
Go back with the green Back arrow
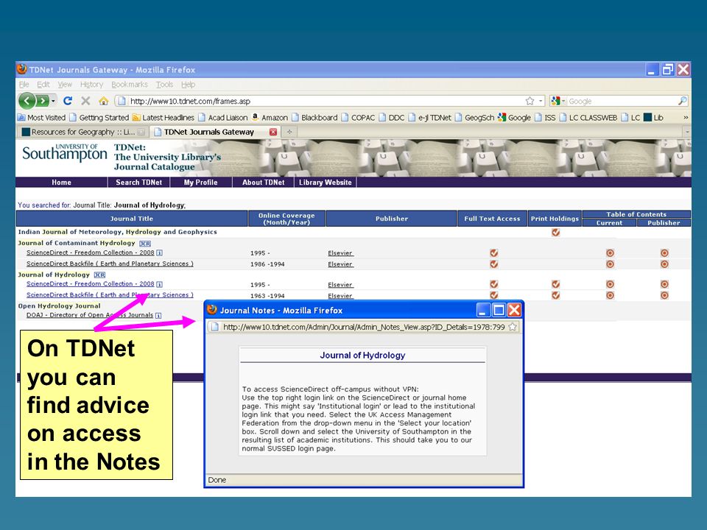pyautogui.click(x=27, y=101)
